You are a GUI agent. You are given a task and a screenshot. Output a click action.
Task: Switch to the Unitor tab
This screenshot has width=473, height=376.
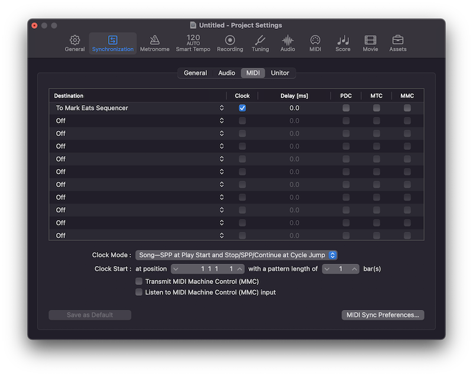pyautogui.click(x=280, y=73)
